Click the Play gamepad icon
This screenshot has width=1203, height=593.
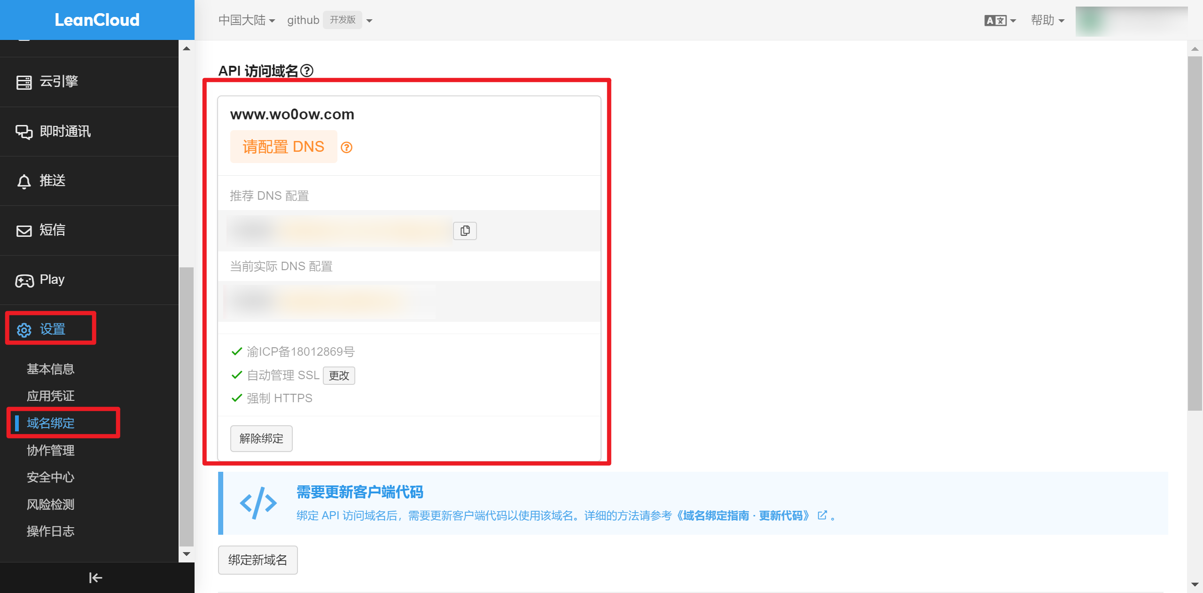[24, 281]
